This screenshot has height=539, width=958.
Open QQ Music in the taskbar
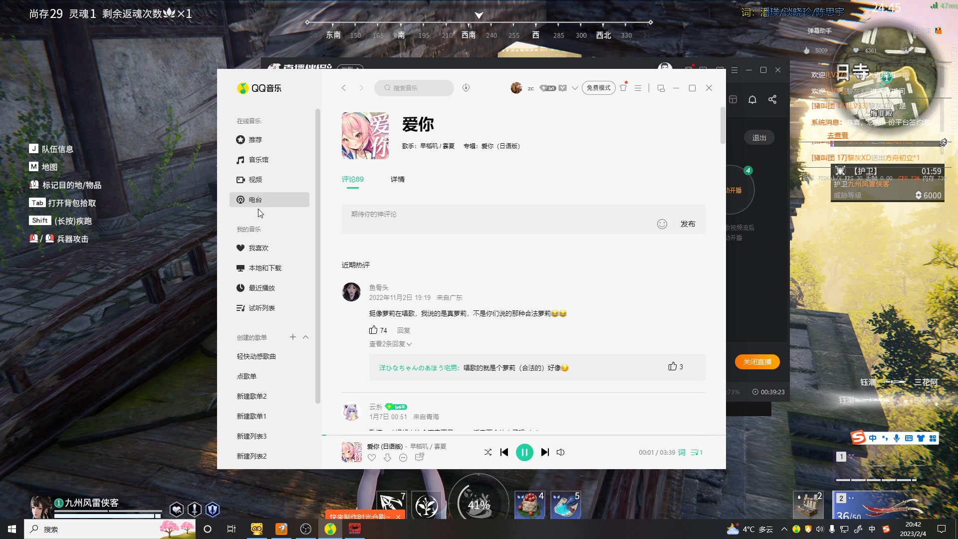(330, 529)
